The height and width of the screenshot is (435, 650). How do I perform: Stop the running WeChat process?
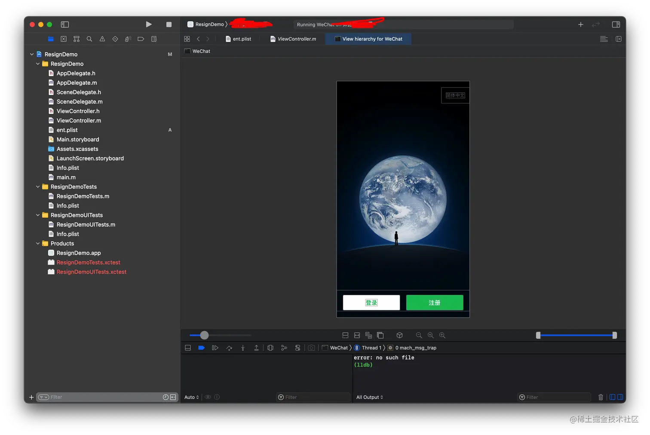[169, 25]
